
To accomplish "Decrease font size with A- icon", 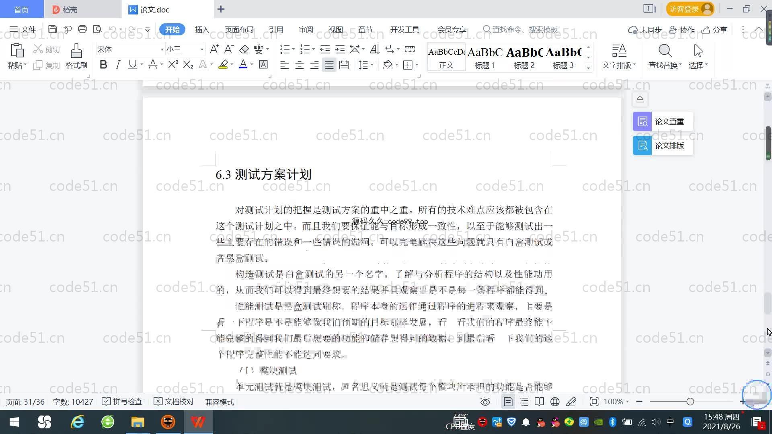I will pos(229,49).
